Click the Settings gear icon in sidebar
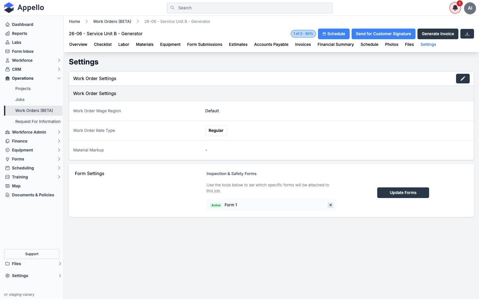479x305 pixels. coord(7,276)
